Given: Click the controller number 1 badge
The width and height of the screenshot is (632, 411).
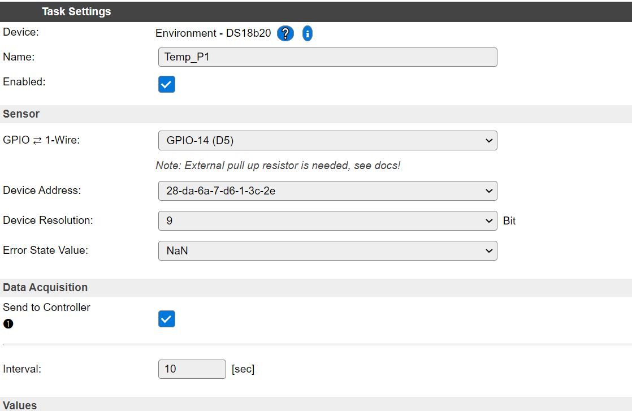Looking at the screenshot, I should (8, 324).
